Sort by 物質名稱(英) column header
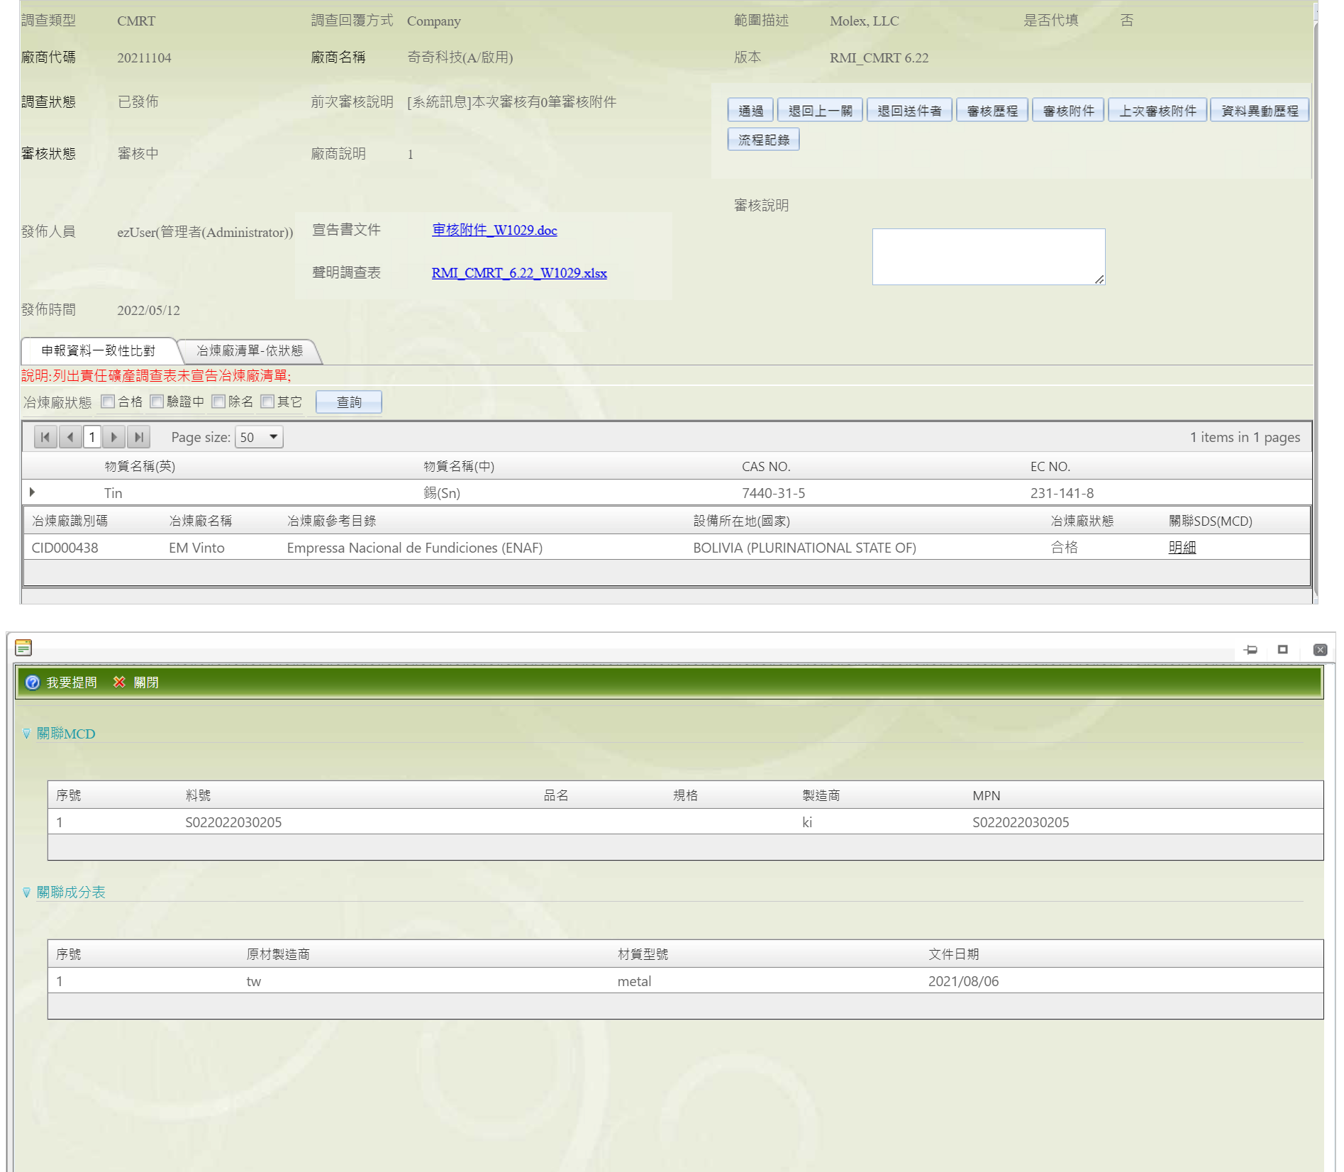 pos(140,466)
